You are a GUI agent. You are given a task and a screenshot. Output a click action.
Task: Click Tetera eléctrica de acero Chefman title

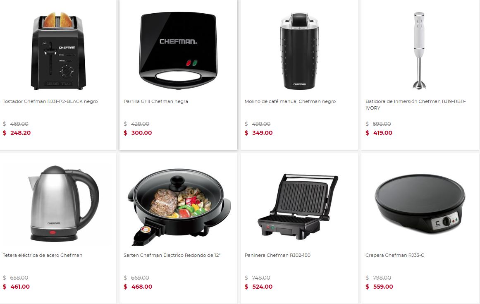tap(43, 255)
